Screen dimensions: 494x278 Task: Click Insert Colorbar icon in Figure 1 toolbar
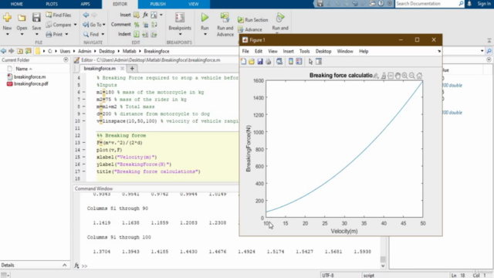tap(290, 62)
